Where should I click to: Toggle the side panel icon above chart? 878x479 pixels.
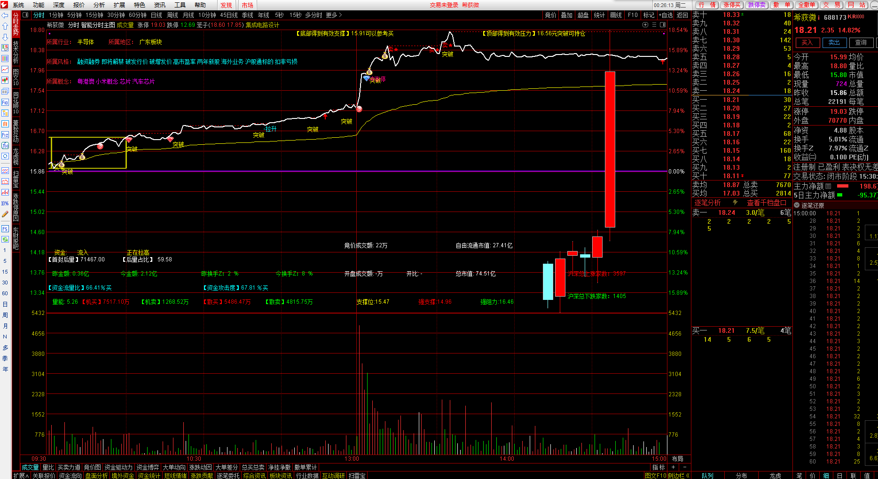pos(663,25)
